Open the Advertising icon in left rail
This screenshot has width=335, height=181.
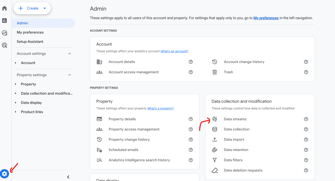pyautogui.click(x=5, y=45)
